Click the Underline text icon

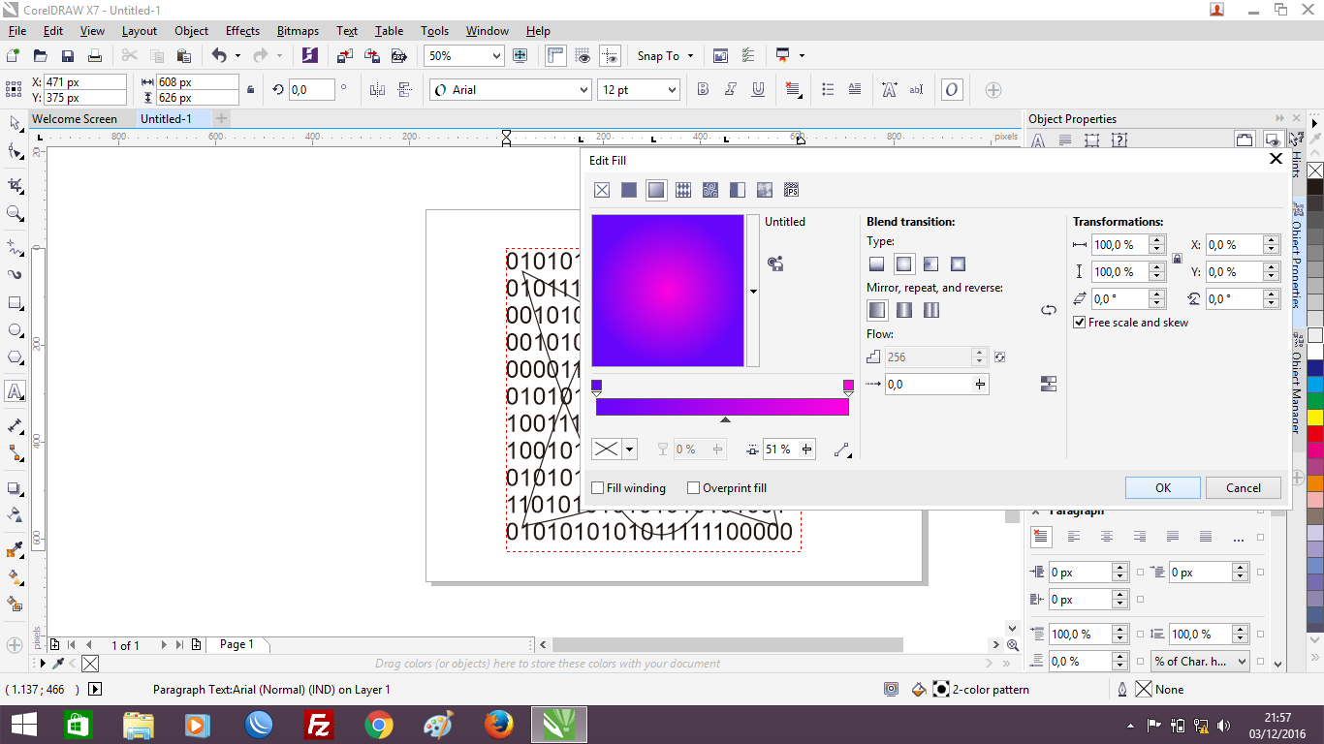758,90
